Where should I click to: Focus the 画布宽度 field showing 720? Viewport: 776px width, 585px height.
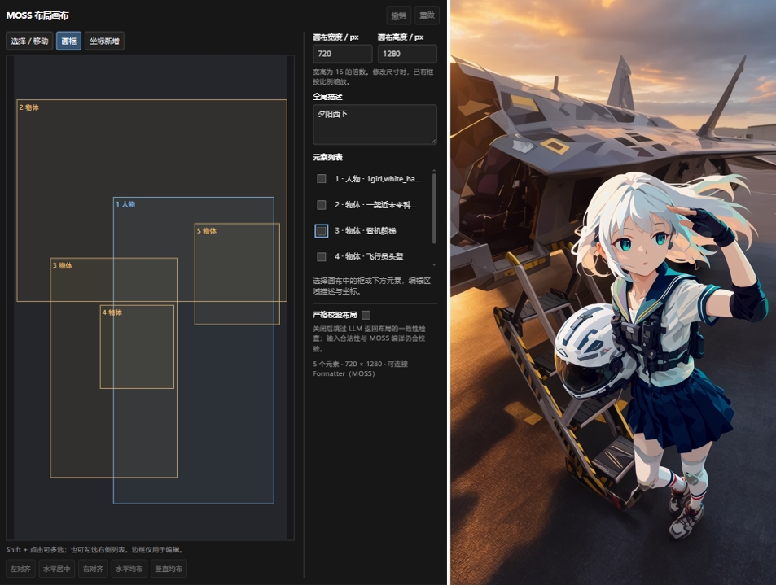343,54
